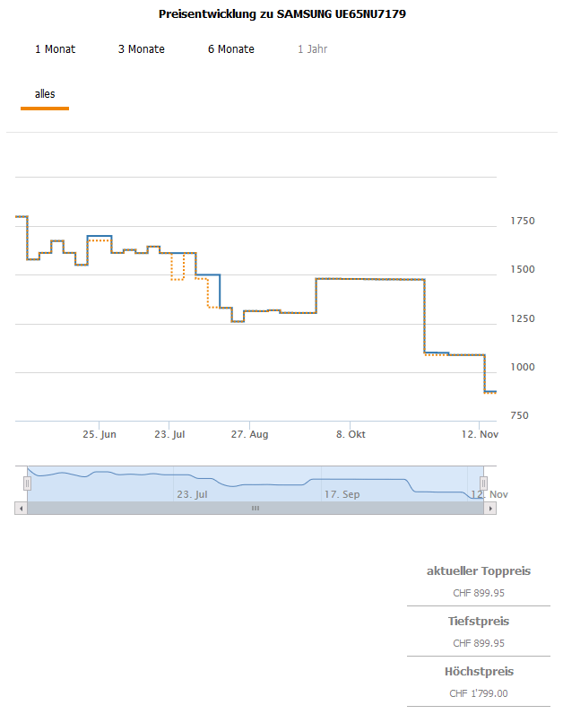Click the Höchstpreis value CHF 1'799.00
This screenshot has width=563, height=714.
[x=479, y=693]
